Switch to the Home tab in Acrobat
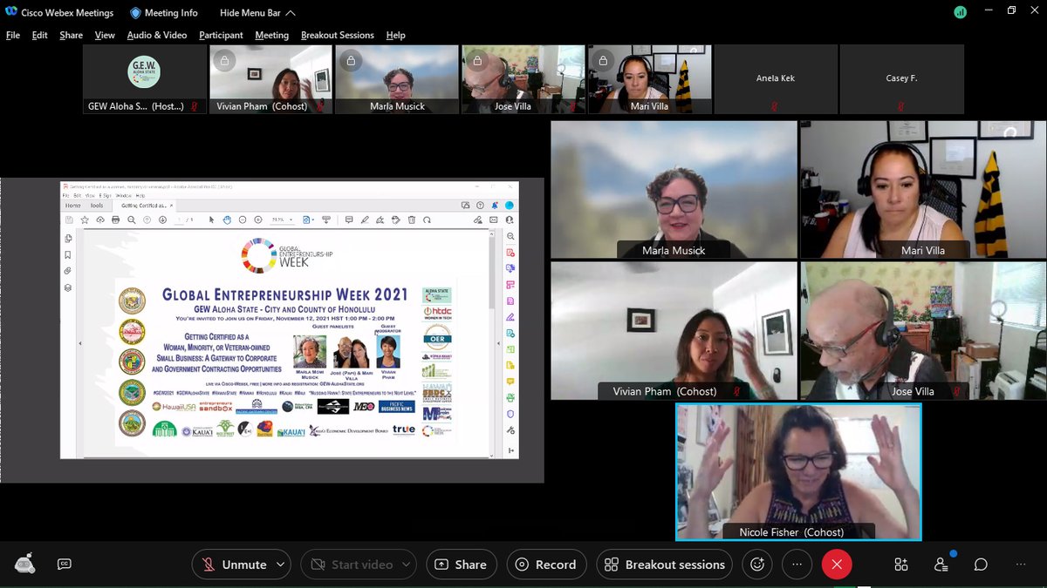The height and width of the screenshot is (588, 1047). coord(72,206)
